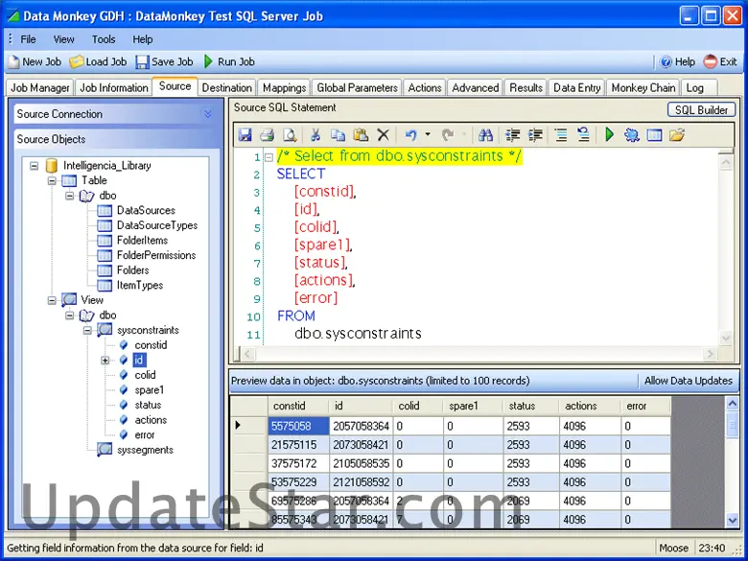The width and height of the screenshot is (748, 561).
Task: Open the Help menu in menu bar
Action: 143,39
